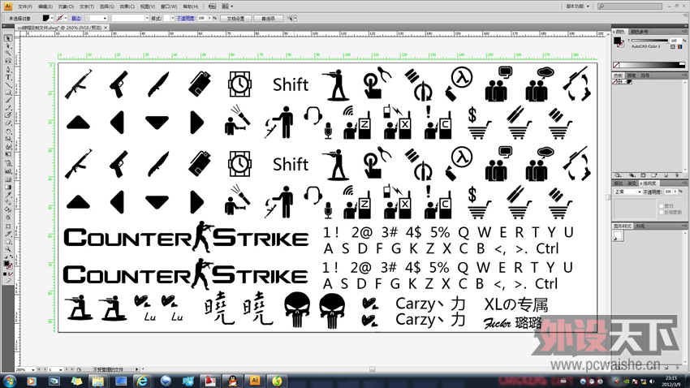Open Internet Explorer from the taskbar

click(x=142, y=381)
